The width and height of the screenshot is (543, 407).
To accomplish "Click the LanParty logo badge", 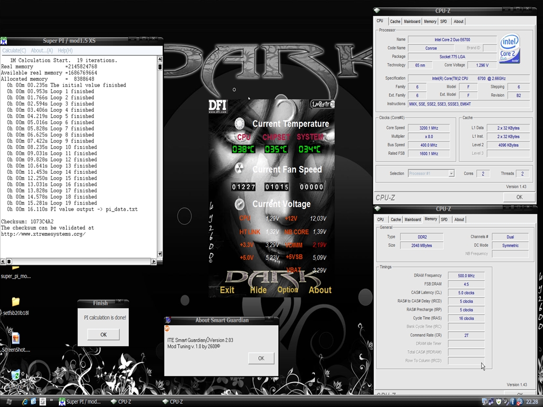I will pos(322,104).
